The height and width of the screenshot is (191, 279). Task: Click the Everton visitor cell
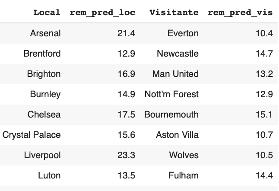coord(183,33)
